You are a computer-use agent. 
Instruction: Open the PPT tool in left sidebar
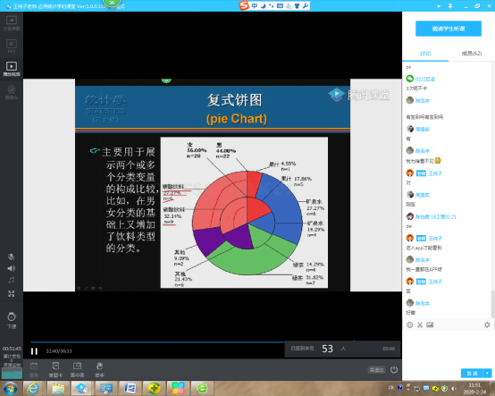[x=12, y=46]
